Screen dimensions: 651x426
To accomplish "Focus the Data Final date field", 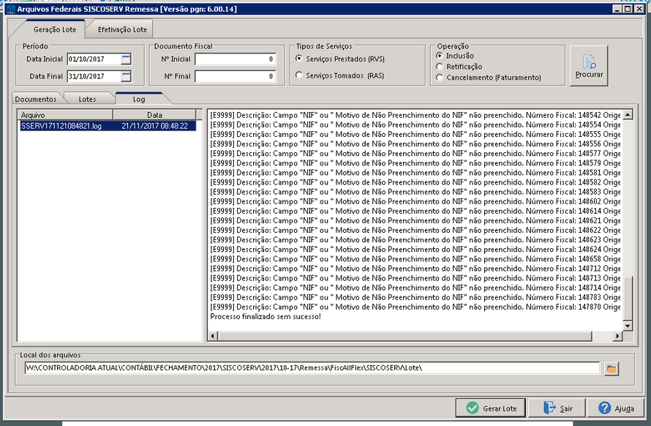I will point(94,76).
